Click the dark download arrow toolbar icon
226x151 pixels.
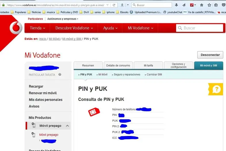point(176,5)
